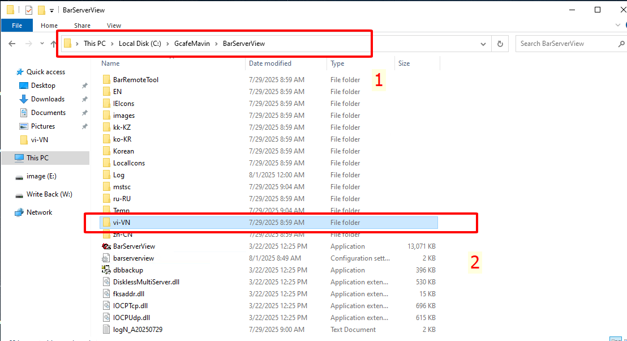Sort files by Date modified column
The height and width of the screenshot is (341, 627).
[270, 63]
